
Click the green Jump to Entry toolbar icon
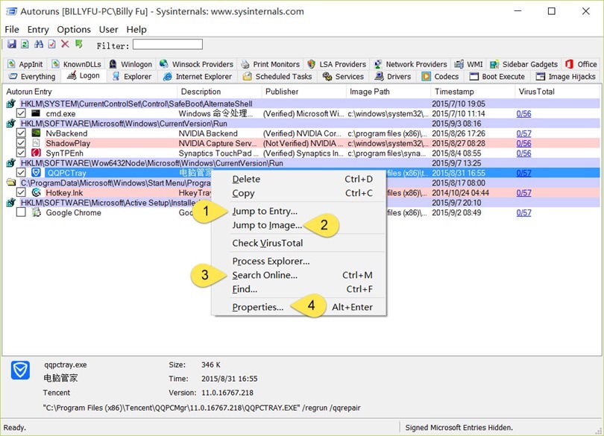pyautogui.click(x=79, y=44)
